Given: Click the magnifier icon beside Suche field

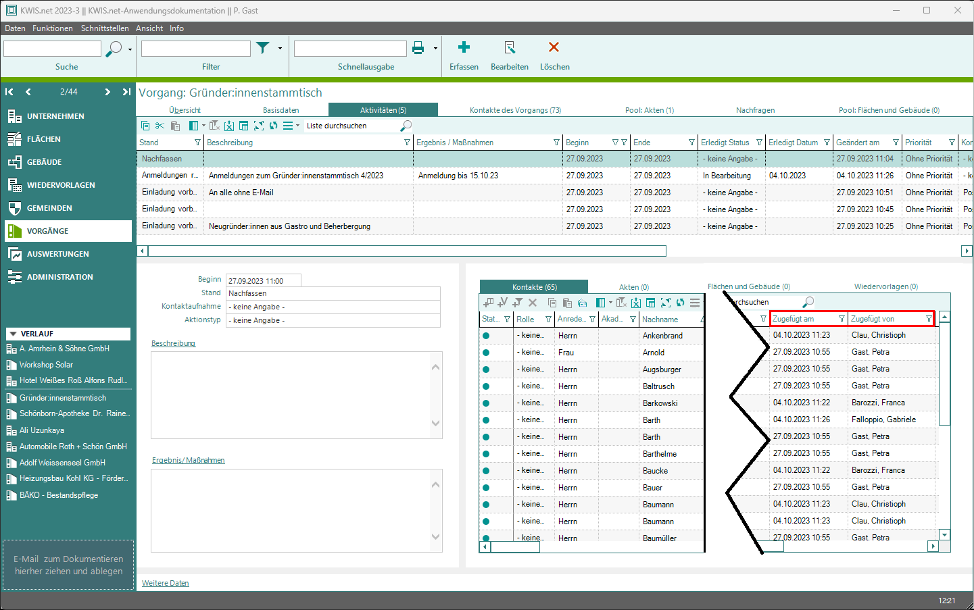Looking at the screenshot, I should click(114, 49).
